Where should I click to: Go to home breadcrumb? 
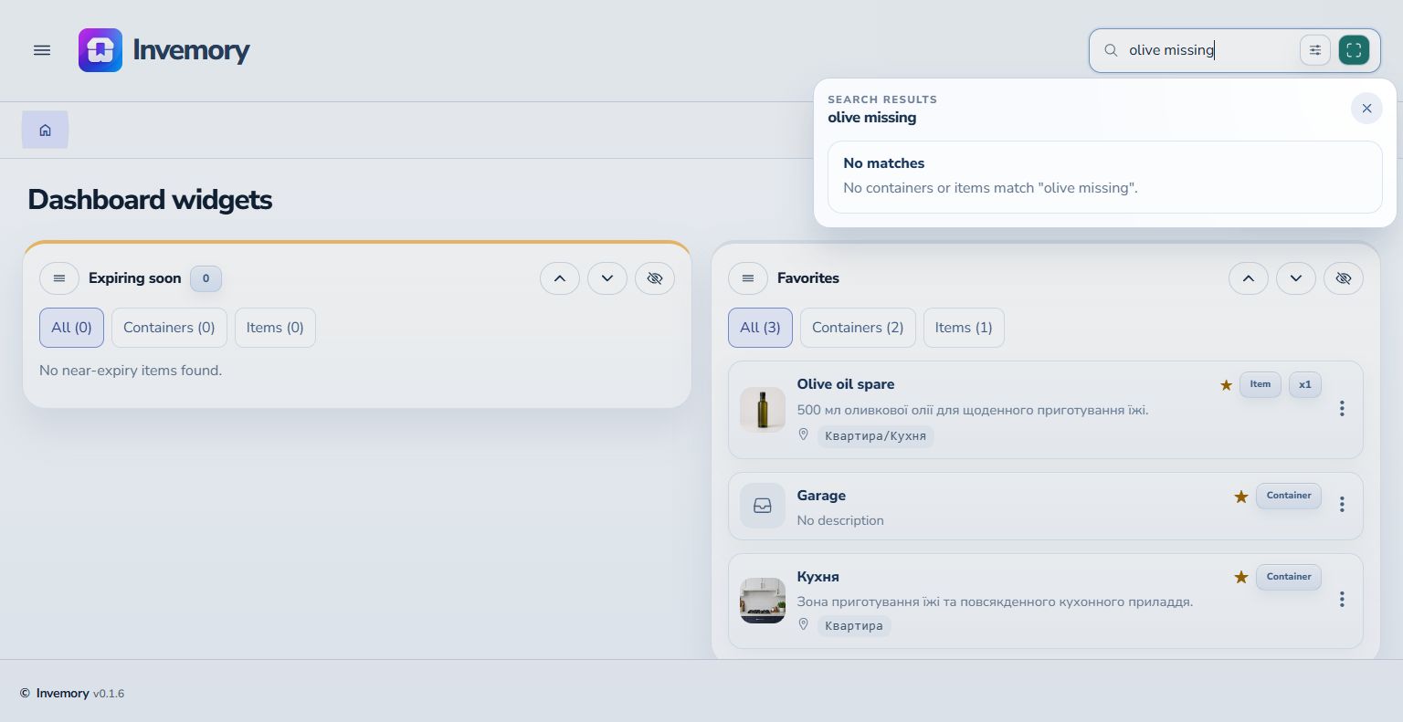point(45,131)
